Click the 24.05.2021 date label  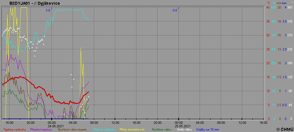tap(52, 125)
